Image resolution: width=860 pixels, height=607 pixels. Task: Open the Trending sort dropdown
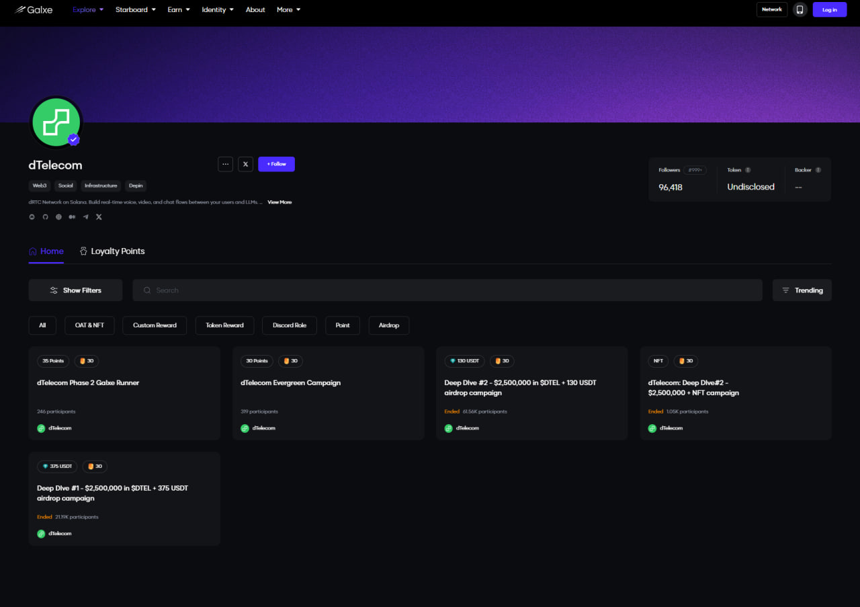tap(802, 290)
